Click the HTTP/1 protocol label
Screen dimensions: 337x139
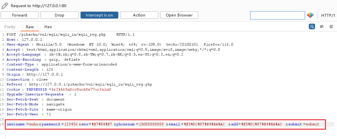point(328,15)
